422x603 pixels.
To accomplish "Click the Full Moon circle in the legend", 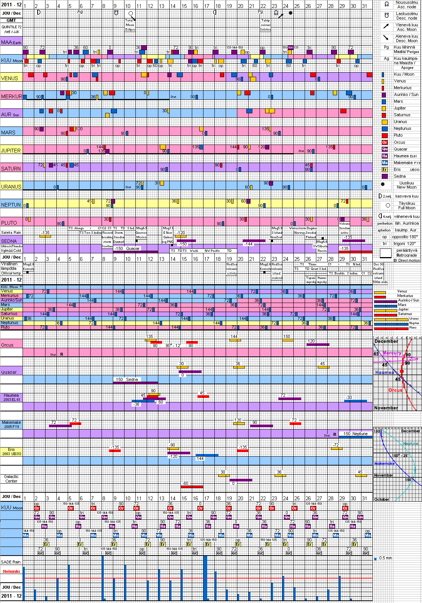I will point(388,205).
